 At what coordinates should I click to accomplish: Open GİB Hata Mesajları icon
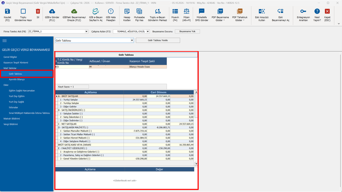[x=111, y=11]
